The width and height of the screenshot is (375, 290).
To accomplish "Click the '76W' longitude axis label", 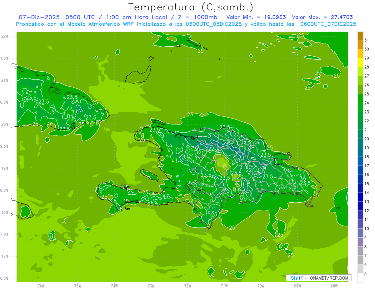I will [41, 286].
